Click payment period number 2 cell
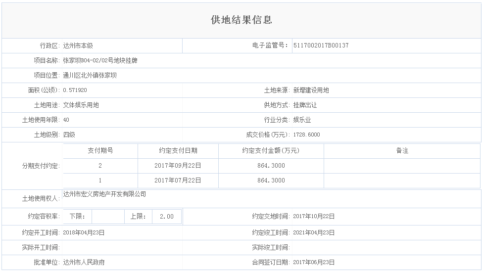This screenshot has width=482, height=271. click(100, 166)
